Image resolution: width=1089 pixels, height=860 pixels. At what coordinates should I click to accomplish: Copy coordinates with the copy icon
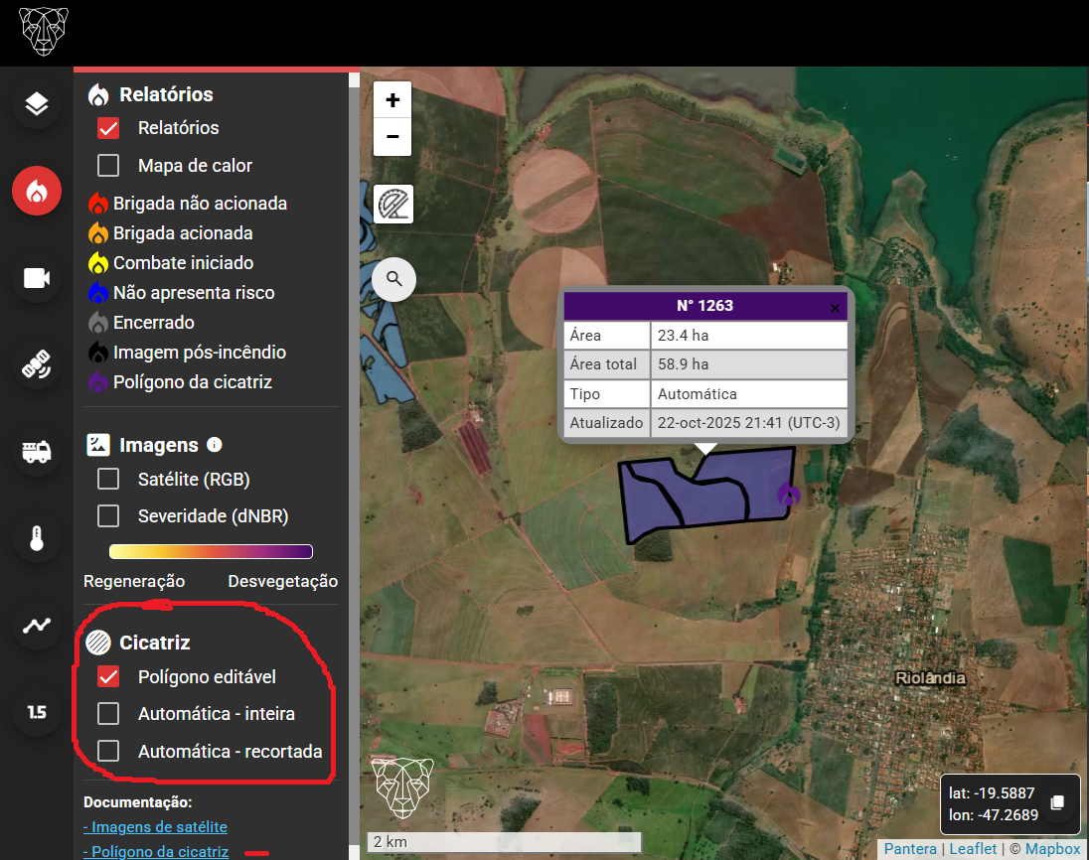(1058, 803)
